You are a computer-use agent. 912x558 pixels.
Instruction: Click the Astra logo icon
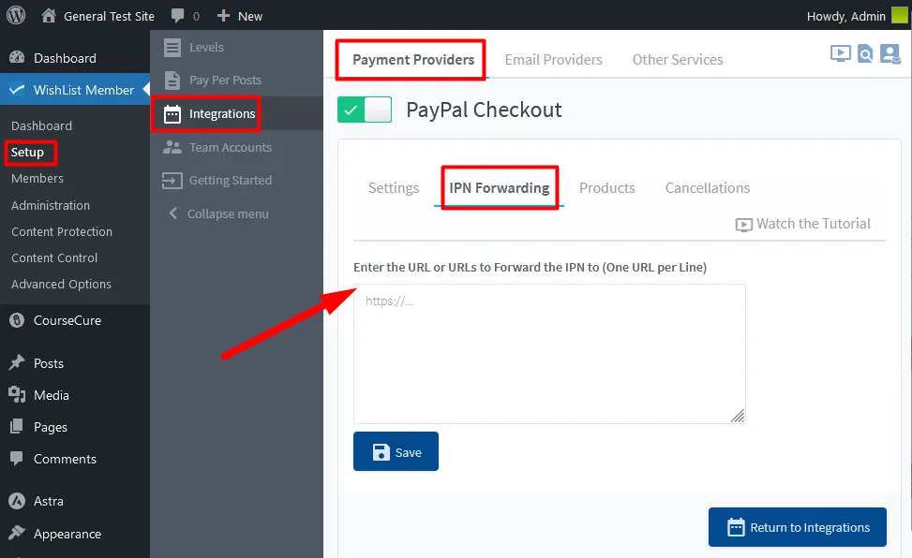tap(17, 501)
